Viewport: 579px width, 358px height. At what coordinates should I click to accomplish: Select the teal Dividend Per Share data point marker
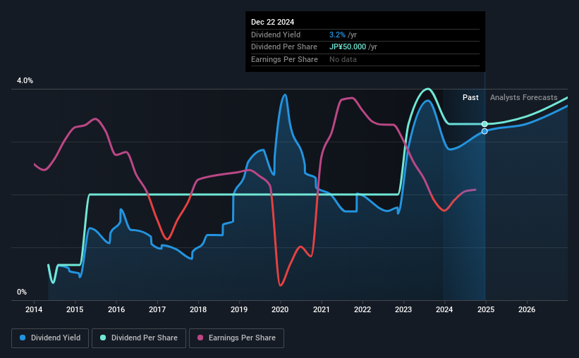click(484, 124)
